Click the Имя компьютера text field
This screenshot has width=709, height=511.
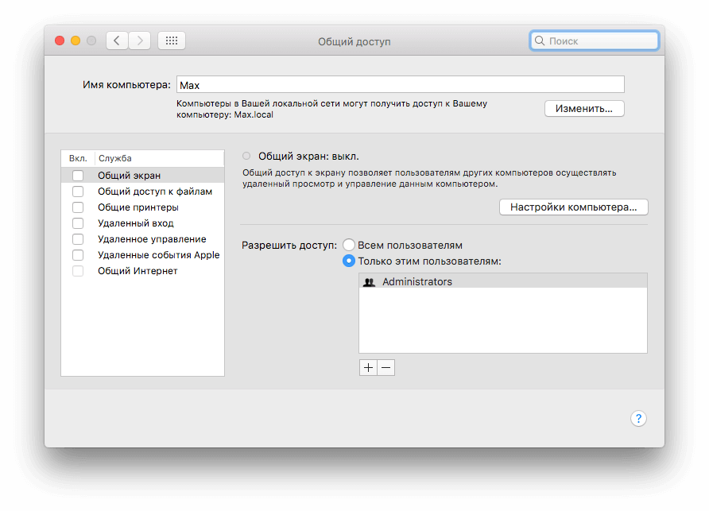tap(400, 85)
